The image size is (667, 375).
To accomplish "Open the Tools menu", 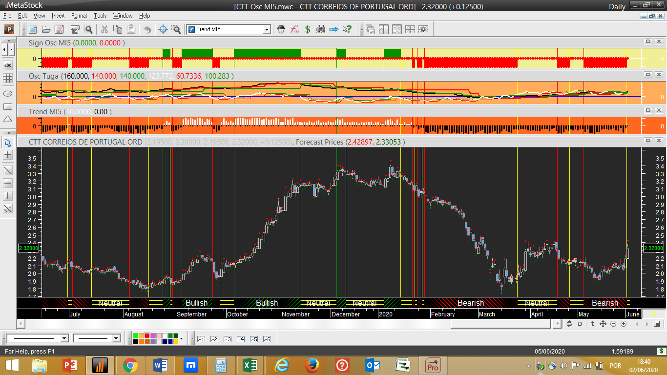I will (x=100, y=16).
